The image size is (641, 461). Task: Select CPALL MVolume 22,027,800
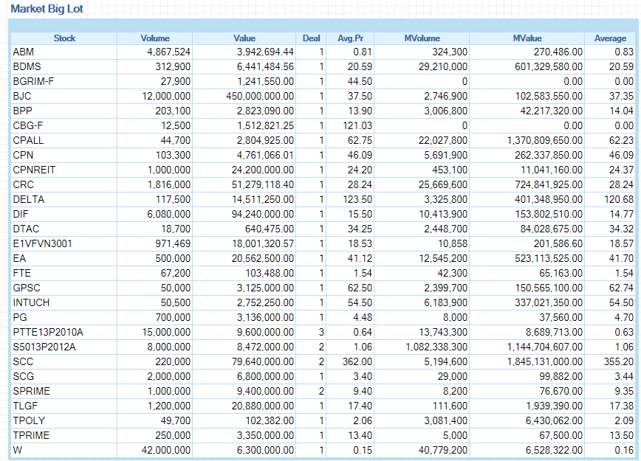[443, 140]
